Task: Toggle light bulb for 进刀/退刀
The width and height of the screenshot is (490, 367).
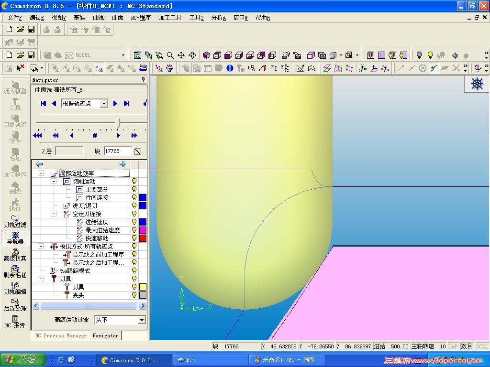Action: [x=134, y=205]
